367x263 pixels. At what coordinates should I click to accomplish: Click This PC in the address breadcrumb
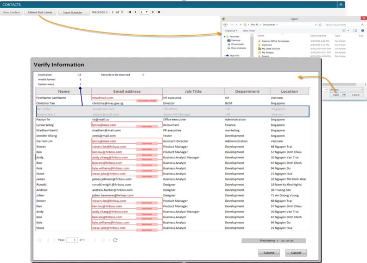tap(255, 24)
